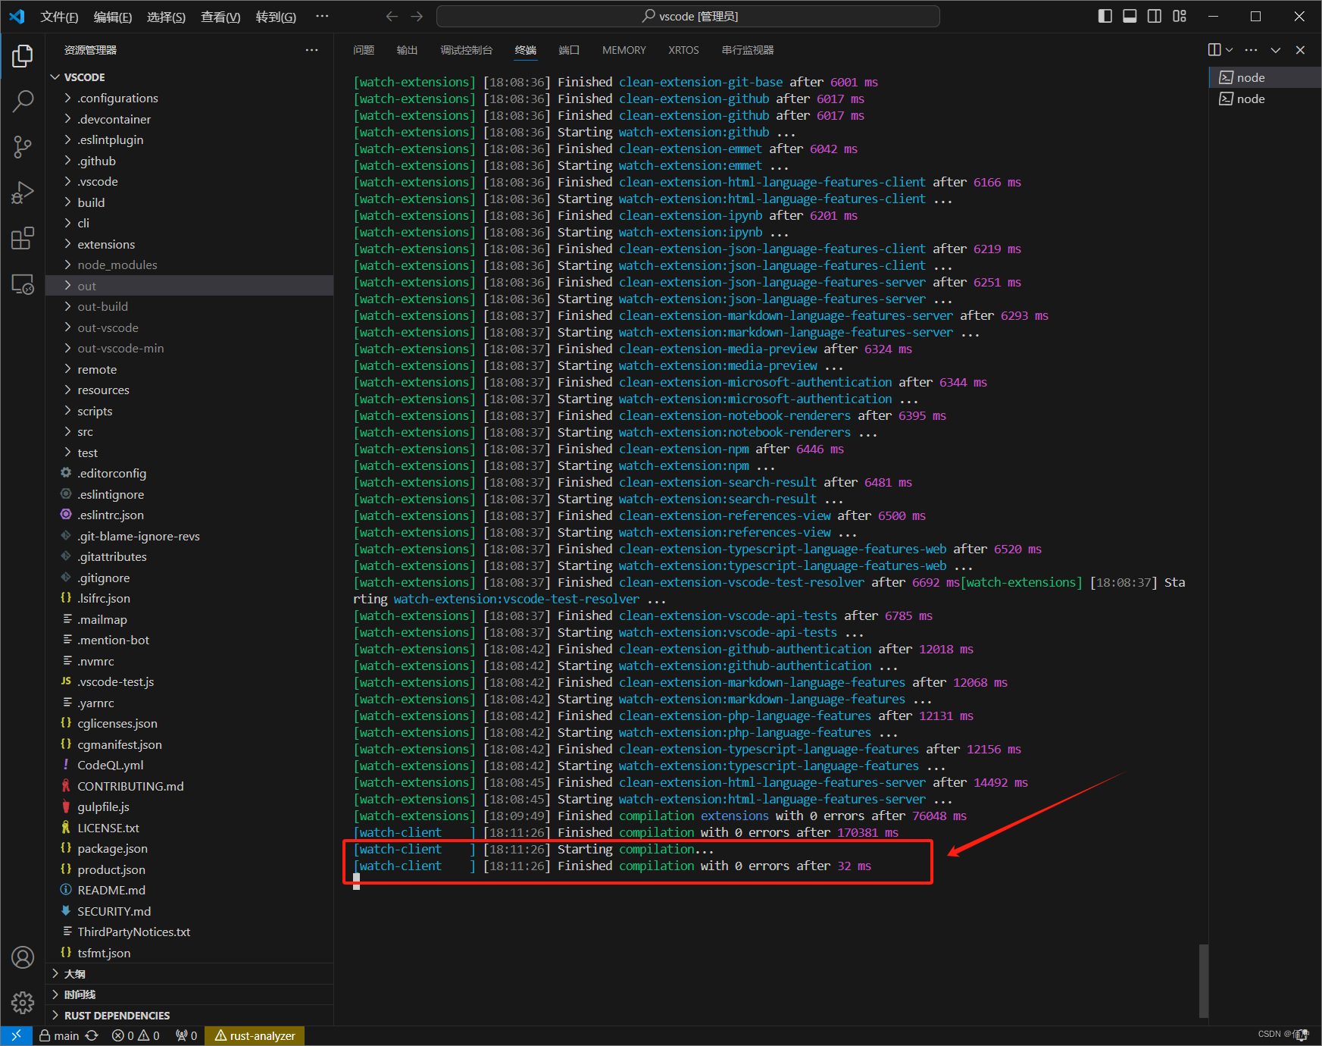This screenshot has width=1322, height=1046.
Task: Click the remote connection indicator in status bar
Action: (x=16, y=1035)
